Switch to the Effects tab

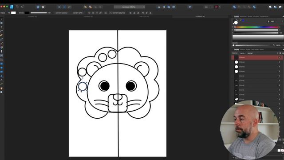pos(242,49)
